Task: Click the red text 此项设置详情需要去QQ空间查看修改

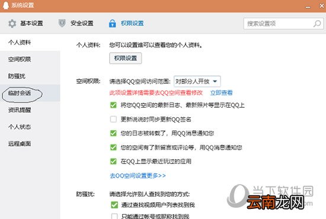Action: tap(156, 93)
